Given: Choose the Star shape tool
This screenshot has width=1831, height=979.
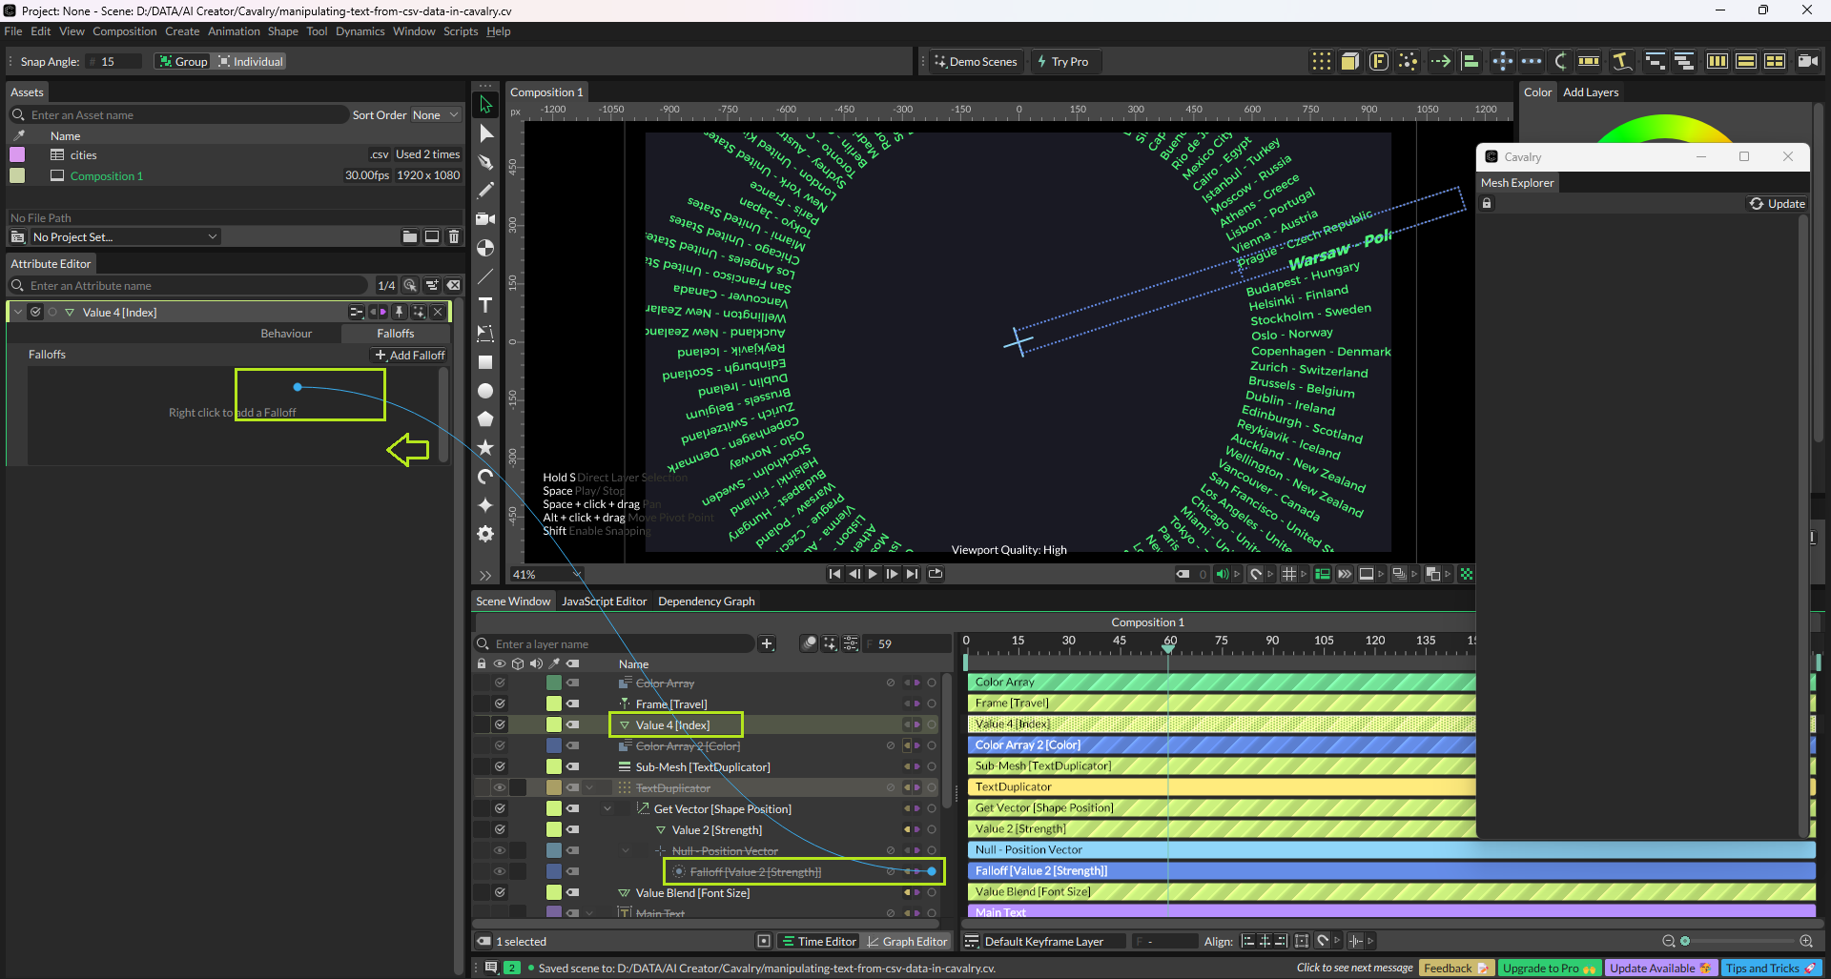Looking at the screenshot, I should click(485, 447).
